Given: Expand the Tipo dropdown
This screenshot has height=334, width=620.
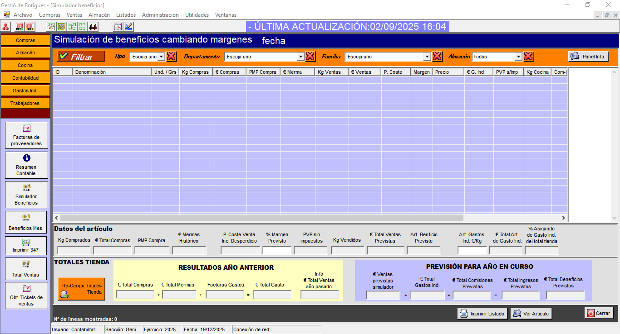Looking at the screenshot, I should click(x=161, y=57).
